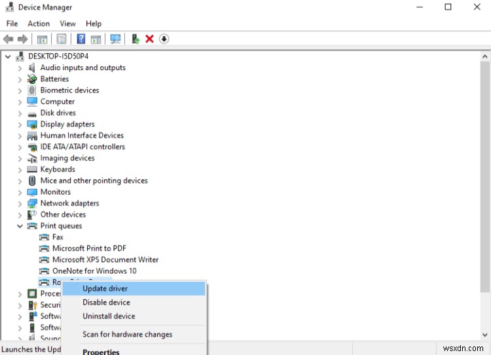Expand the Monitors chevron
The height and width of the screenshot is (355, 491).
(20, 193)
